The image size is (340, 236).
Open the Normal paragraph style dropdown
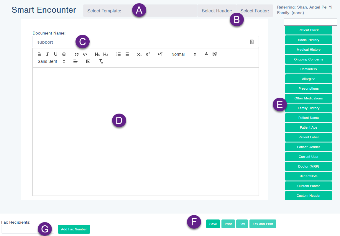click(x=183, y=54)
